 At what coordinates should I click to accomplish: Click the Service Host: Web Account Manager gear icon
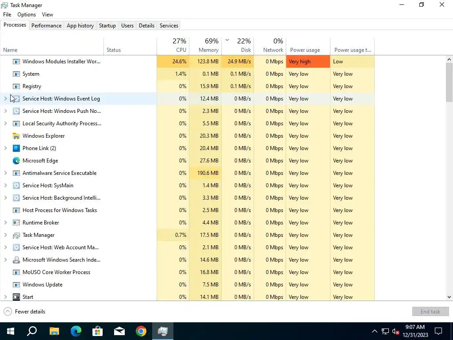pyautogui.click(x=16, y=247)
